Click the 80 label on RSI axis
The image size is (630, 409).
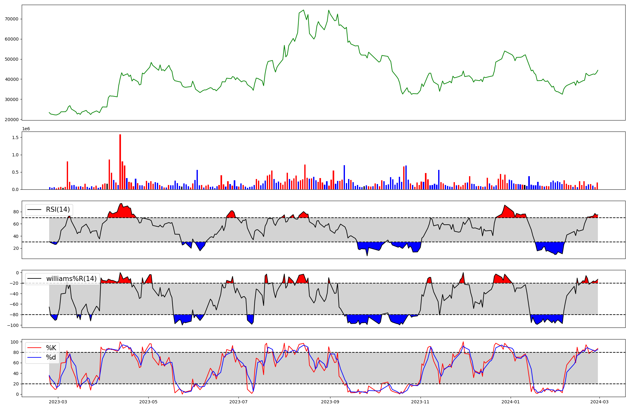point(16,212)
